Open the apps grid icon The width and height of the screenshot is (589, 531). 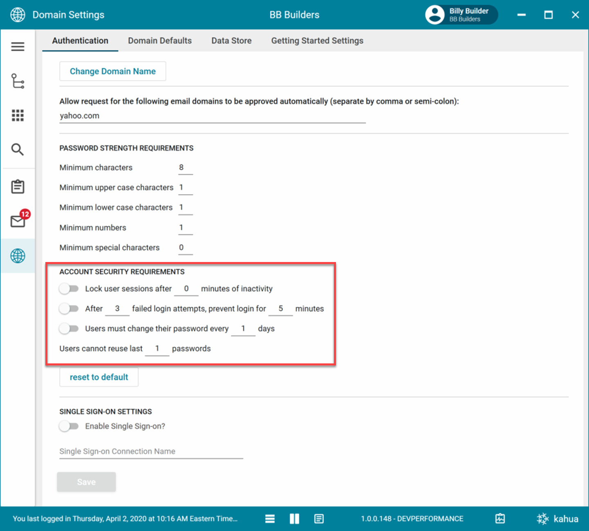coord(18,115)
